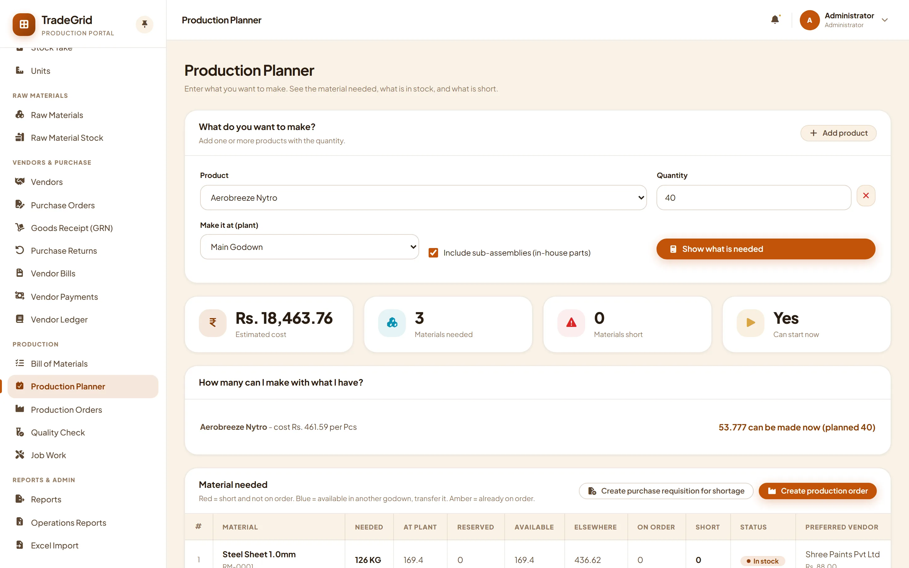Click the TradeGrid logo icon

24,24
